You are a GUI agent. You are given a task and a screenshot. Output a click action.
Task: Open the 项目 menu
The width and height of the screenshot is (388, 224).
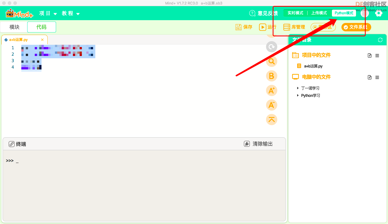click(x=48, y=13)
